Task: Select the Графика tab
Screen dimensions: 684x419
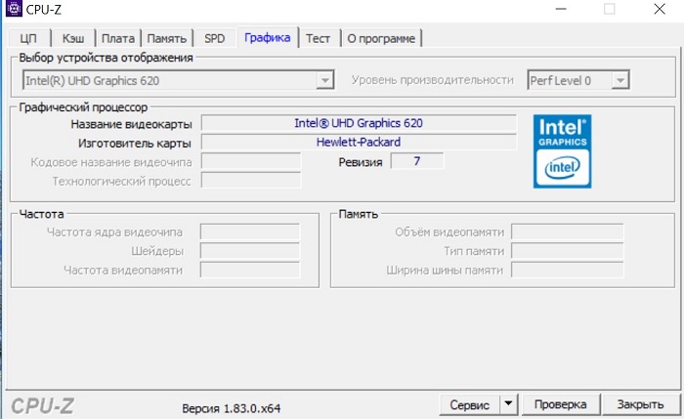Action: click(x=268, y=37)
